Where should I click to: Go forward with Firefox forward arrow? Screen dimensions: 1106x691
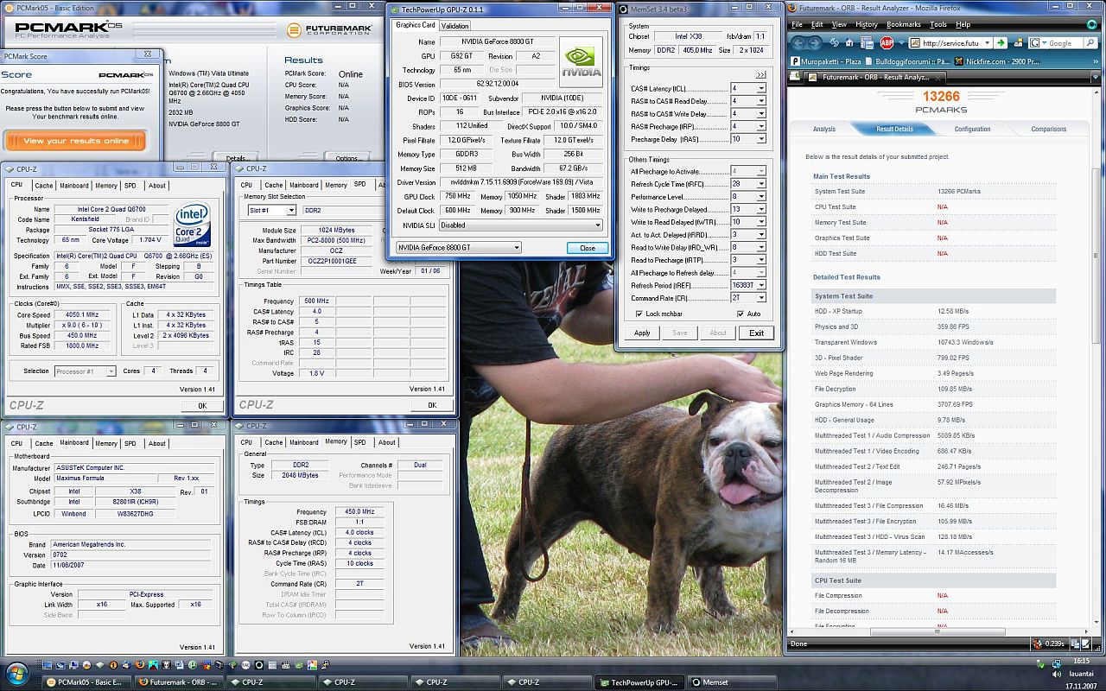tap(815, 43)
